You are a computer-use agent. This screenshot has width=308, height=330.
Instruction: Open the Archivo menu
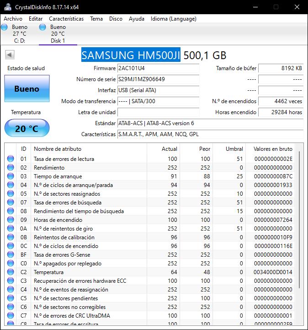coord(13,19)
